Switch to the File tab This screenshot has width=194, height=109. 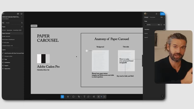(x=3, y=23)
